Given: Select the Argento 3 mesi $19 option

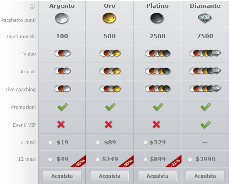Looking at the screenshot, I should click(x=50, y=142).
